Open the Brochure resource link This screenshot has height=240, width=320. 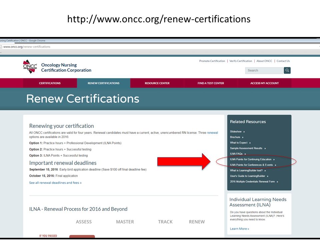click(237, 137)
